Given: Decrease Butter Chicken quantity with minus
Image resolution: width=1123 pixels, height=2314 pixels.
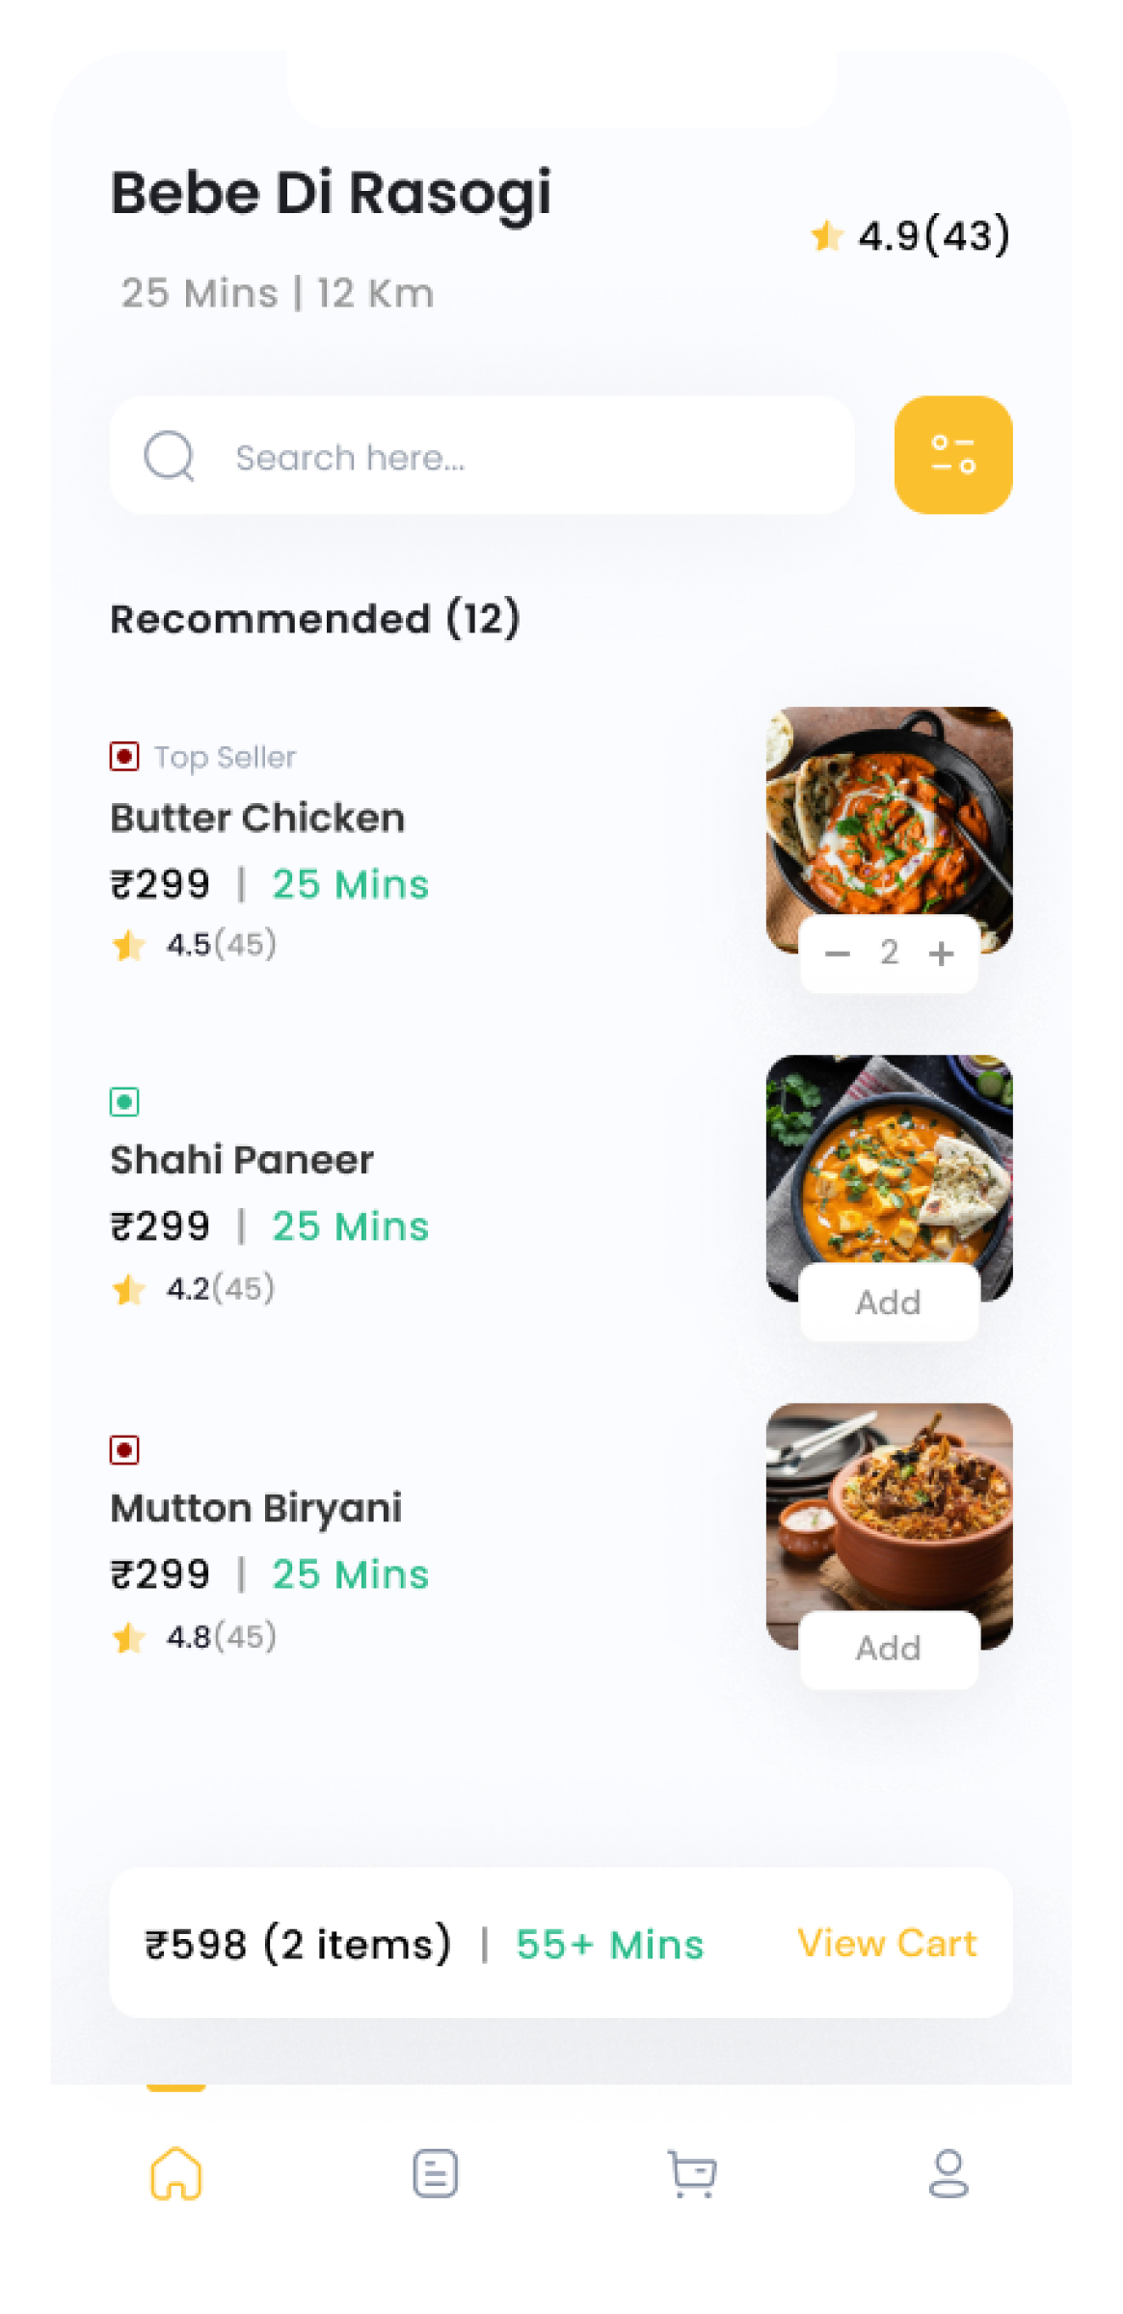Looking at the screenshot, I should click(x=838, y=954).
